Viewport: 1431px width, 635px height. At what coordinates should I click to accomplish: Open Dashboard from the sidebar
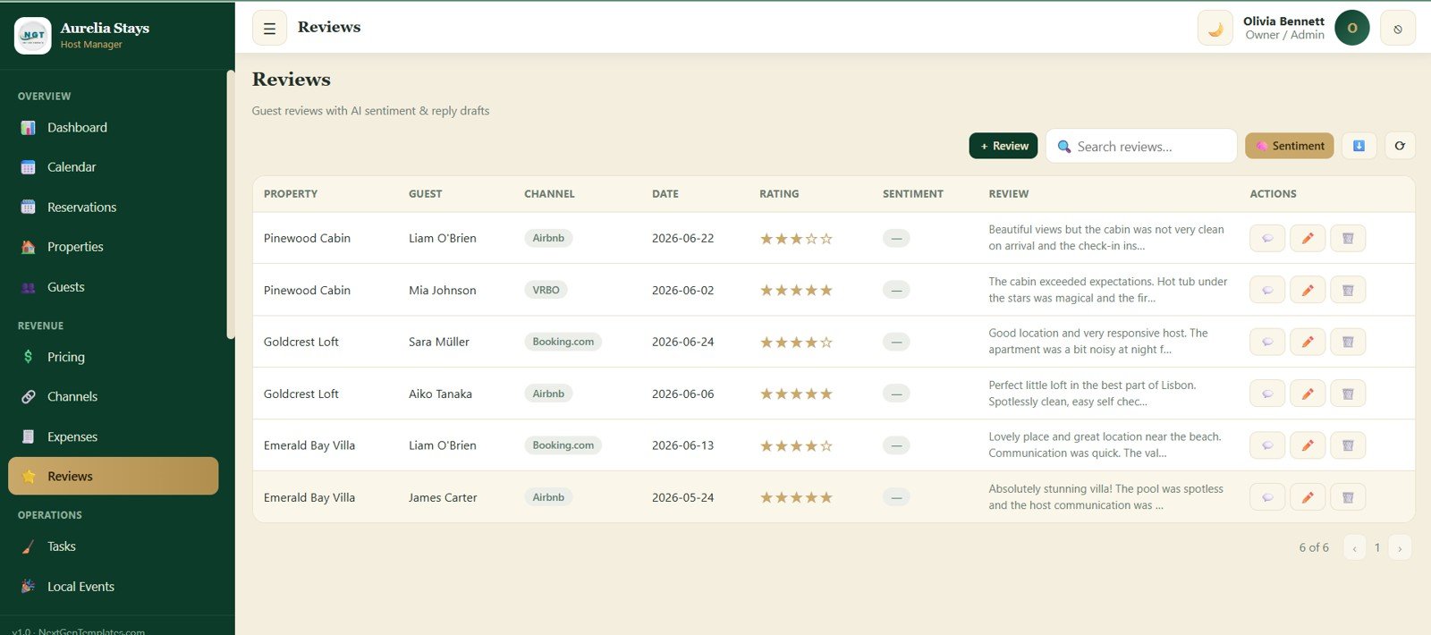coord(113,128)
